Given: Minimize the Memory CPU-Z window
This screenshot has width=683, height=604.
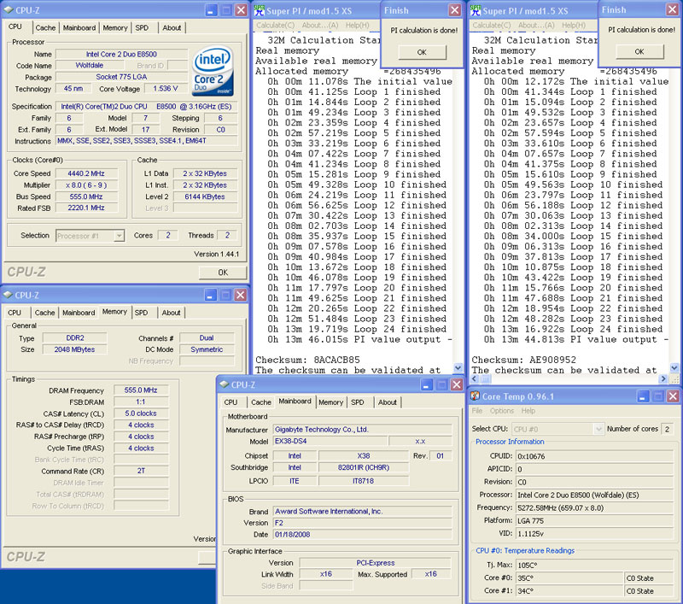Looking at the screenshot, I should click(210, 295).
